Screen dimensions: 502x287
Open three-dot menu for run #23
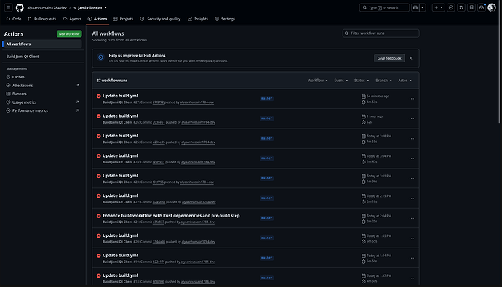coord(411,178)
